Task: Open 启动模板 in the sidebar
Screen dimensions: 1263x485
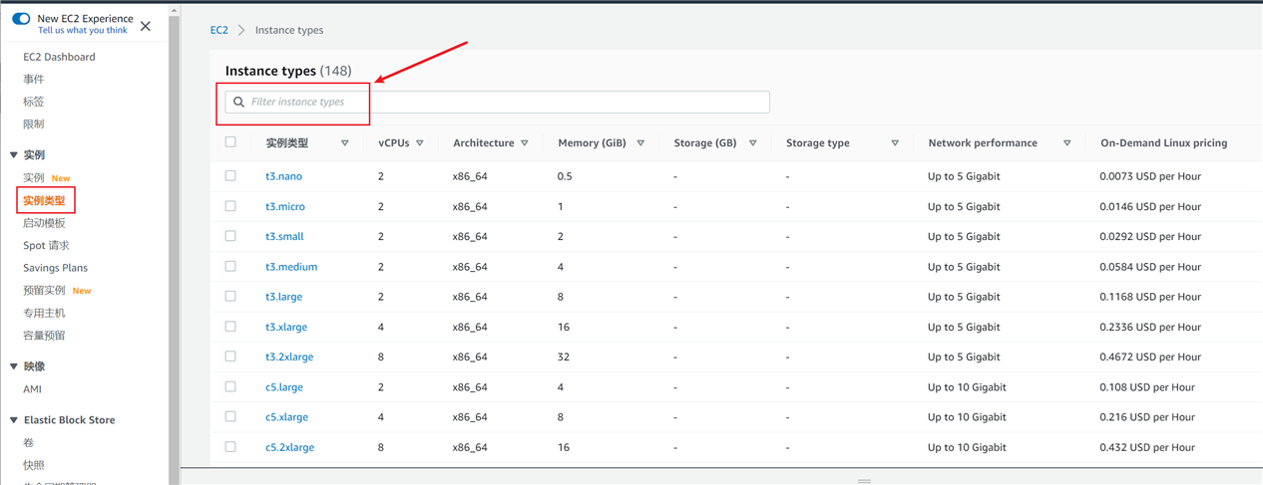Action: (44, 223)
